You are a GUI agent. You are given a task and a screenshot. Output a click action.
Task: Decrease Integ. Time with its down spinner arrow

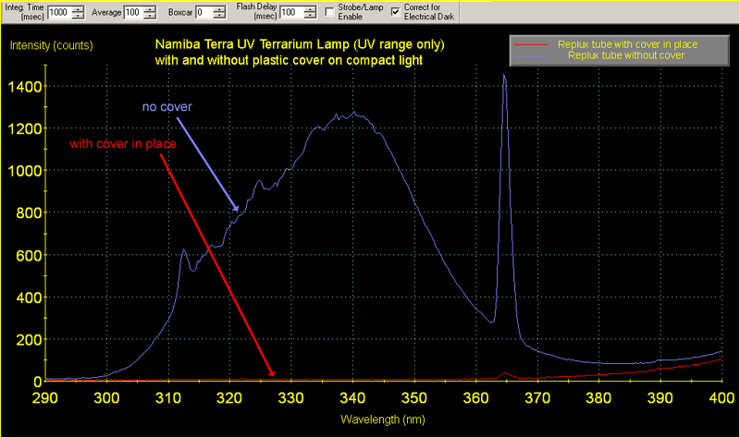point(79,16)
